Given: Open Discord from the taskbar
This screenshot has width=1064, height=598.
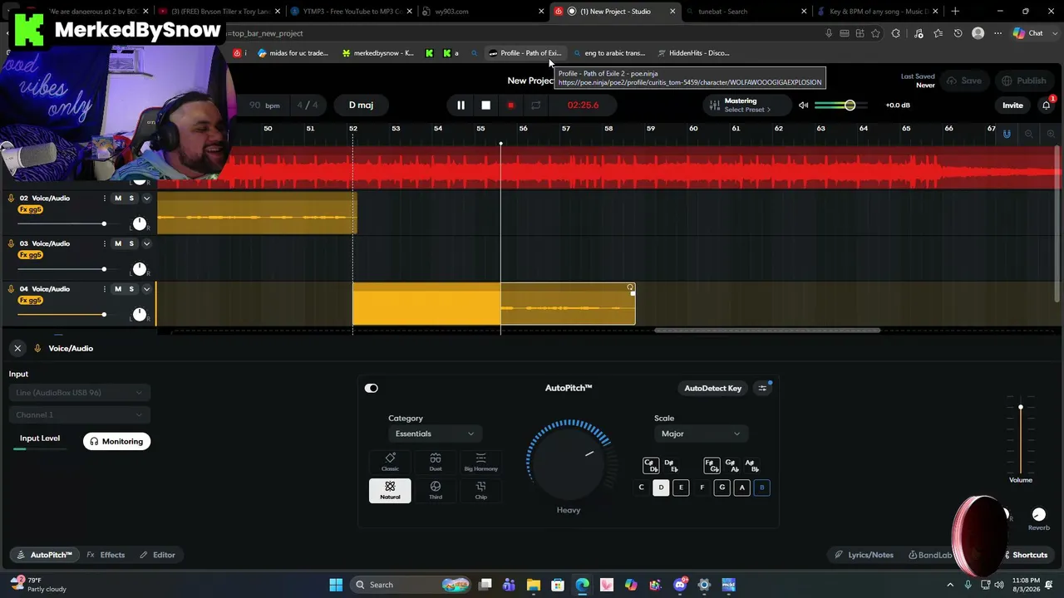Looking at the screenshot, I should pyautogui.click(x=680, y=585).
